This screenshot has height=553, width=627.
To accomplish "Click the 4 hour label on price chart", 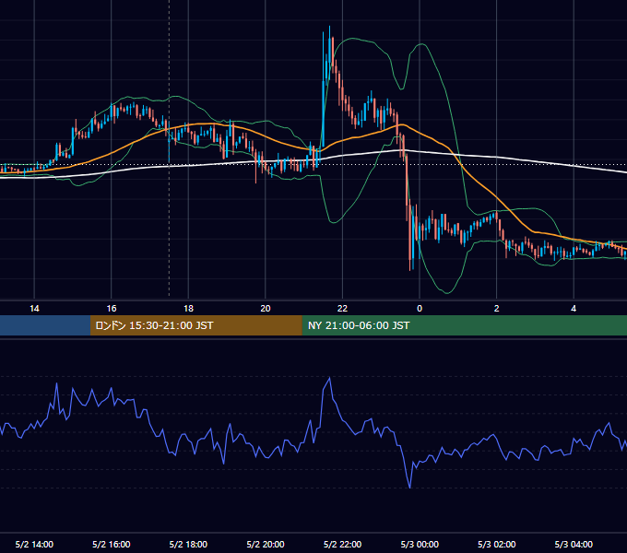I will point(574,309).
